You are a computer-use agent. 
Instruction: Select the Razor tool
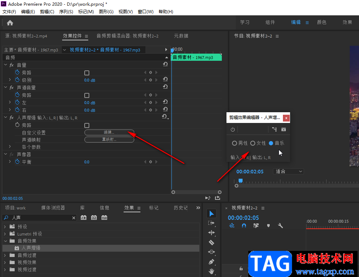[211, 242]
